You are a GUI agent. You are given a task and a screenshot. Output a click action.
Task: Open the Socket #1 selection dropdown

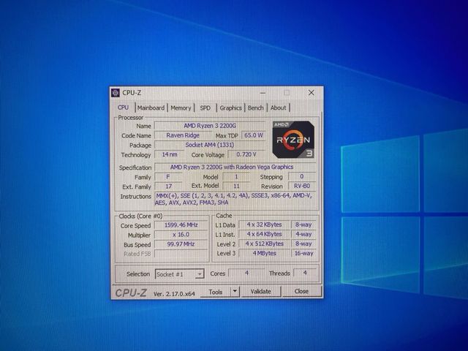[x=180, y=274]
